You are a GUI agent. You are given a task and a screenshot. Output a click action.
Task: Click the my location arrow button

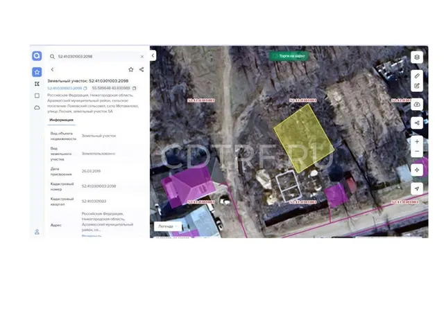click(x=417, y=188)
